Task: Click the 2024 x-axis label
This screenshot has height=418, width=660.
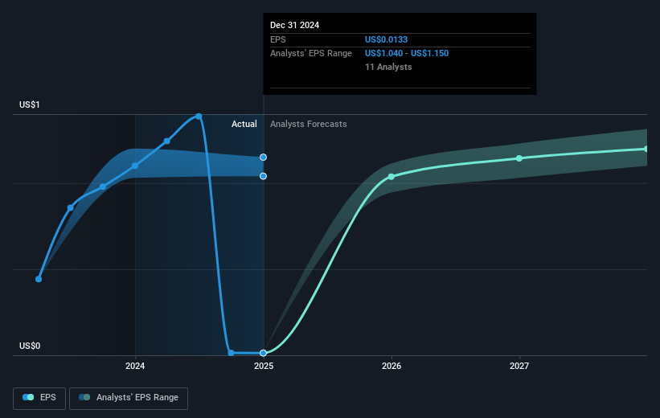Action: (x=135, y=366)
